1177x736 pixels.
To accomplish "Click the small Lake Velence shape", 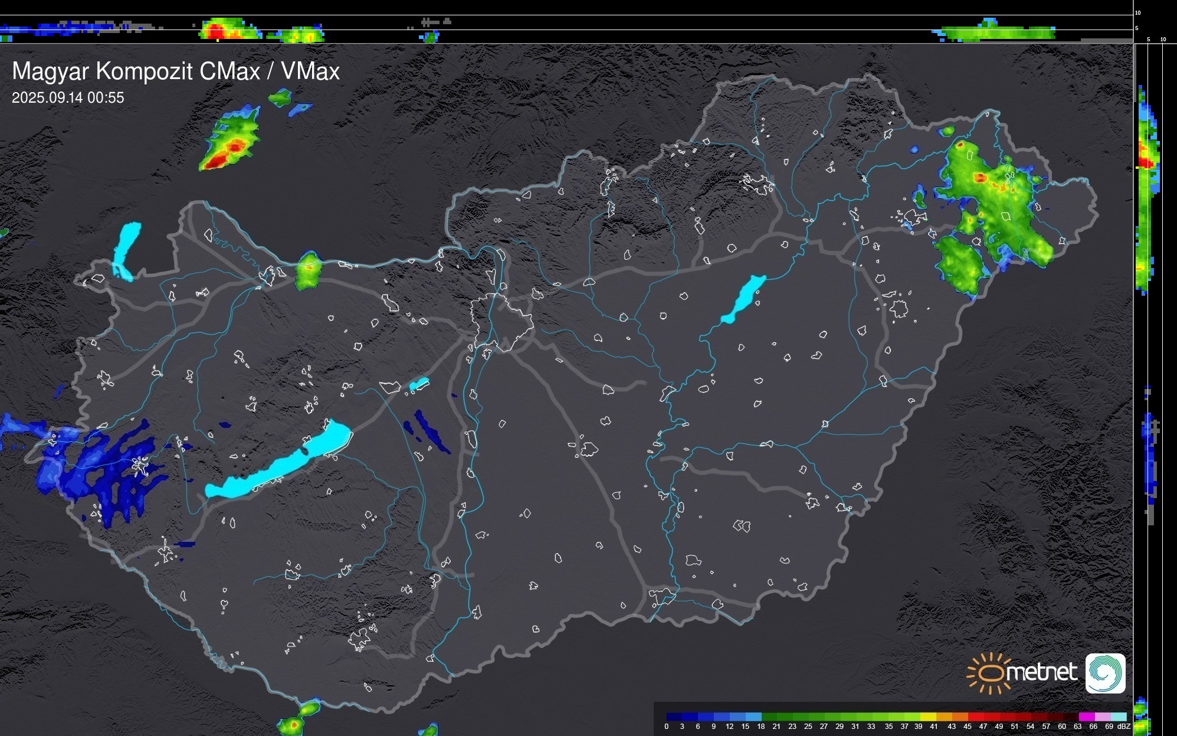I will point(419,384).
